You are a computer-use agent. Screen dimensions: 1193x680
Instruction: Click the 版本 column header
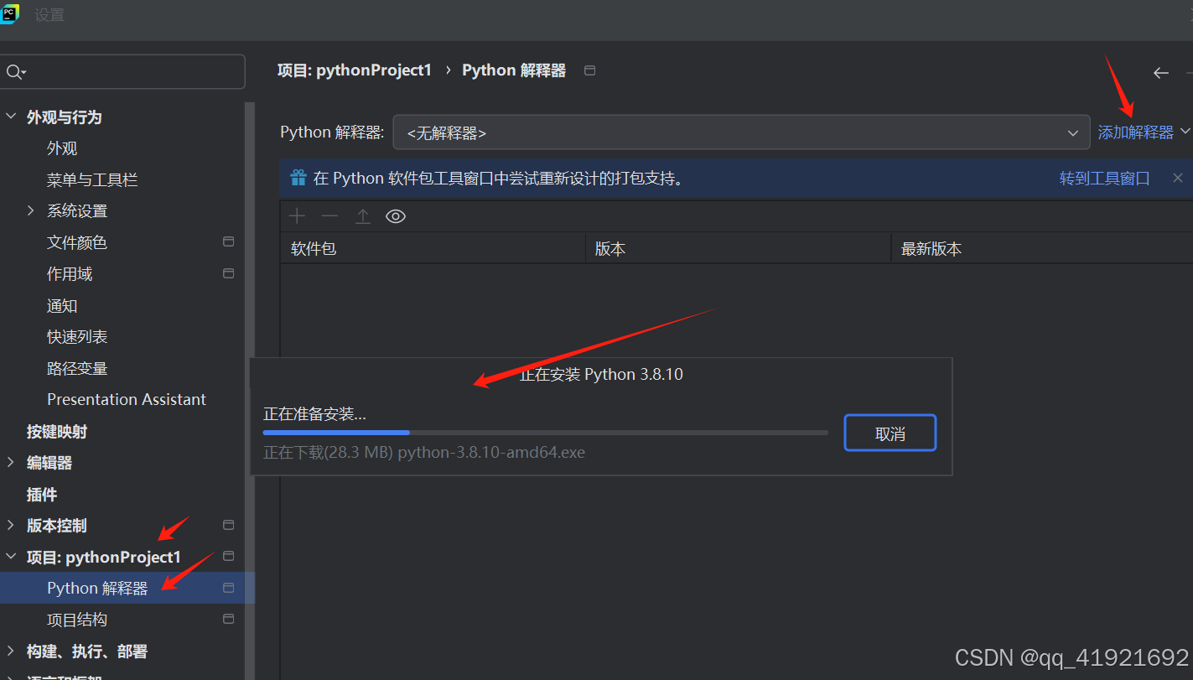coord(738,249)
